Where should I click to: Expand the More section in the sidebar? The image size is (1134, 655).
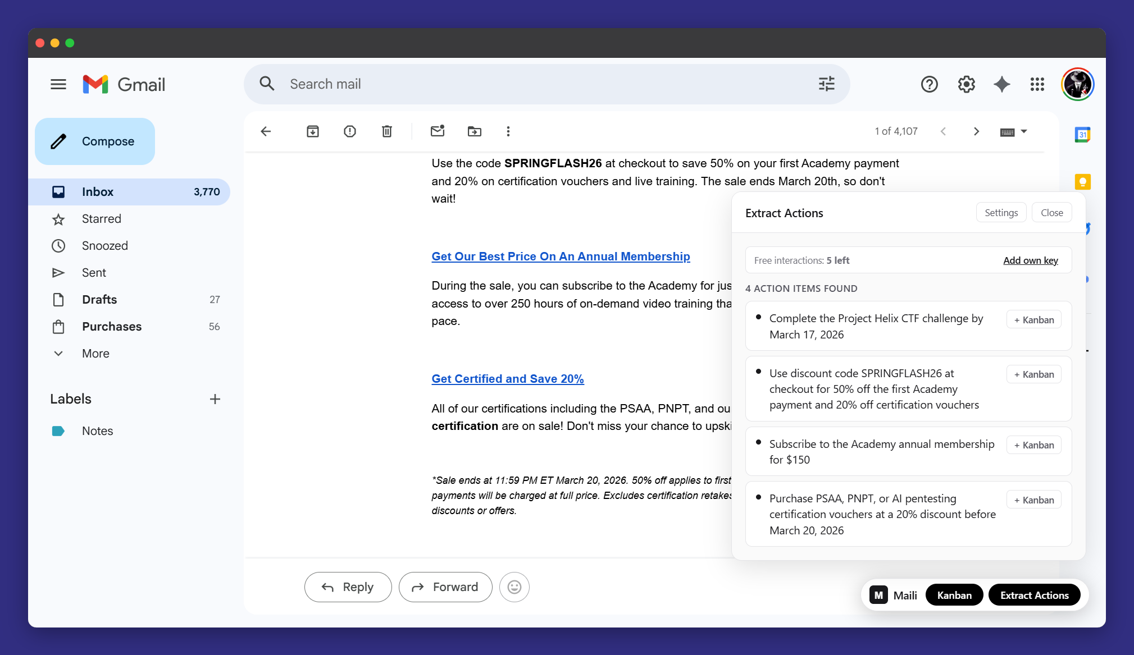click(x=95, y=354)
